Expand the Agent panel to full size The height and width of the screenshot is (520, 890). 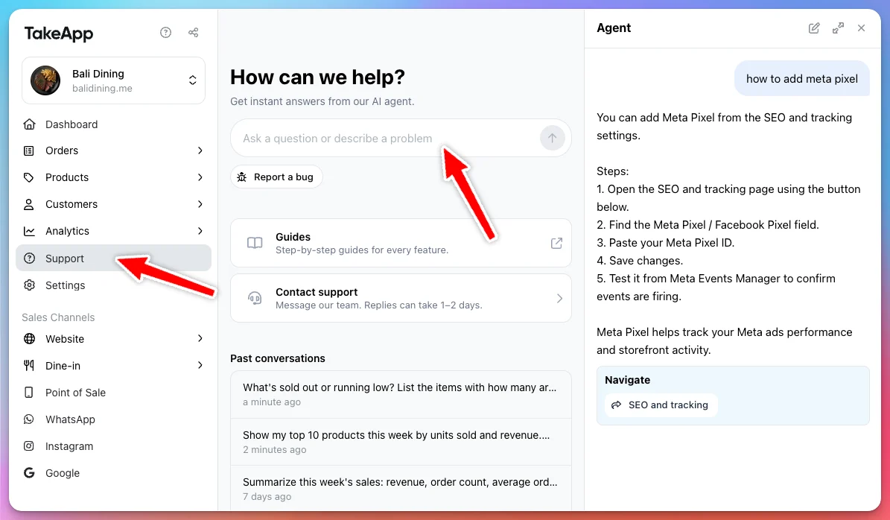pos(838,28)
